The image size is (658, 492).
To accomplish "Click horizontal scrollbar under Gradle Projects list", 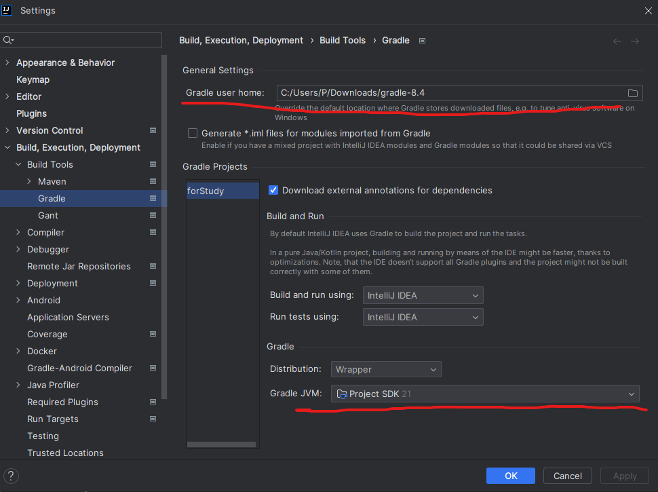I will (x=221, y=444).
